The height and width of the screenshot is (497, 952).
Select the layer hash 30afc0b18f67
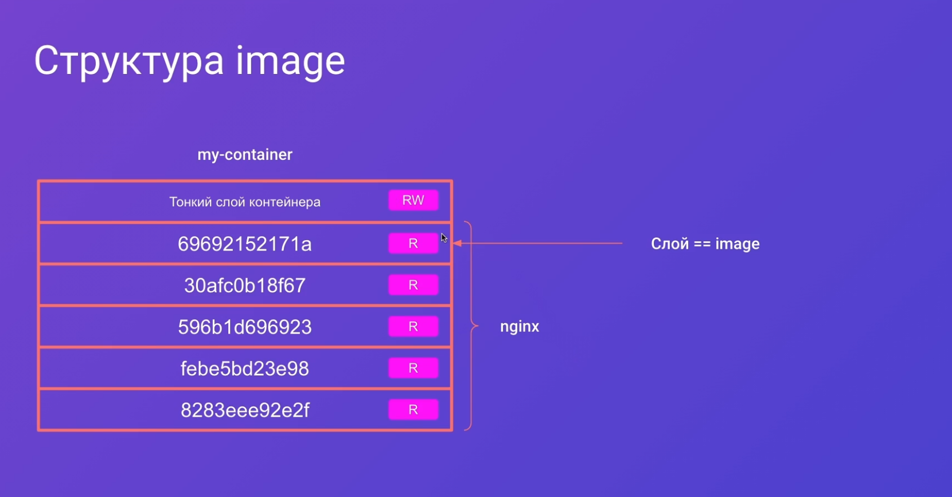click(245, 285)
